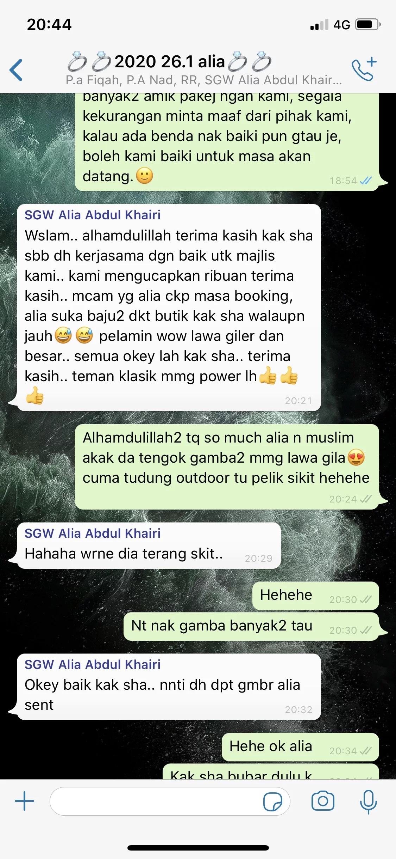This screenshot has height=859, width=396.
Task: Select the 'Hehehe' sent message bubble
Action: tap(316, 596)
